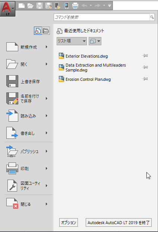Click the 書き出し export page icon
158x232 pixels.
click(12, 133)
